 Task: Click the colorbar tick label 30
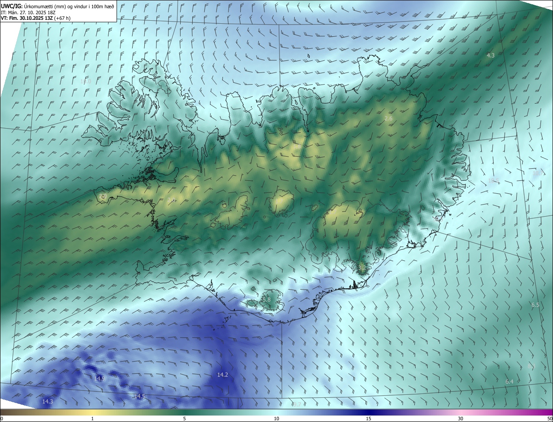coord(461,419)
